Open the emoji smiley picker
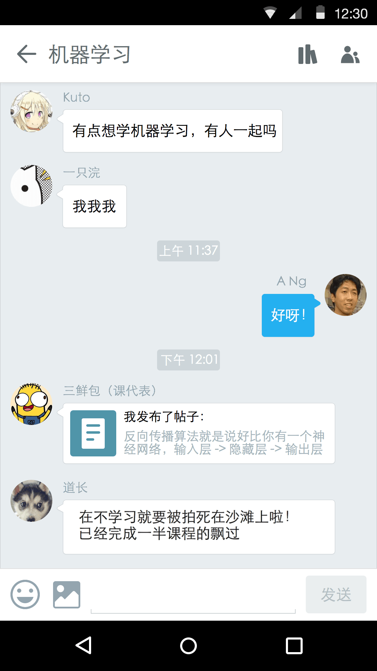 click(x=25, y=594)
